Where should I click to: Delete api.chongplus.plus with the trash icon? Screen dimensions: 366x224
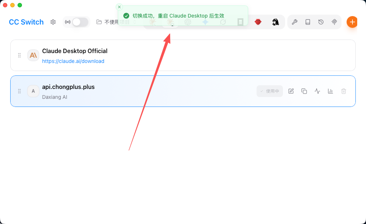click(x=344, y=91)
